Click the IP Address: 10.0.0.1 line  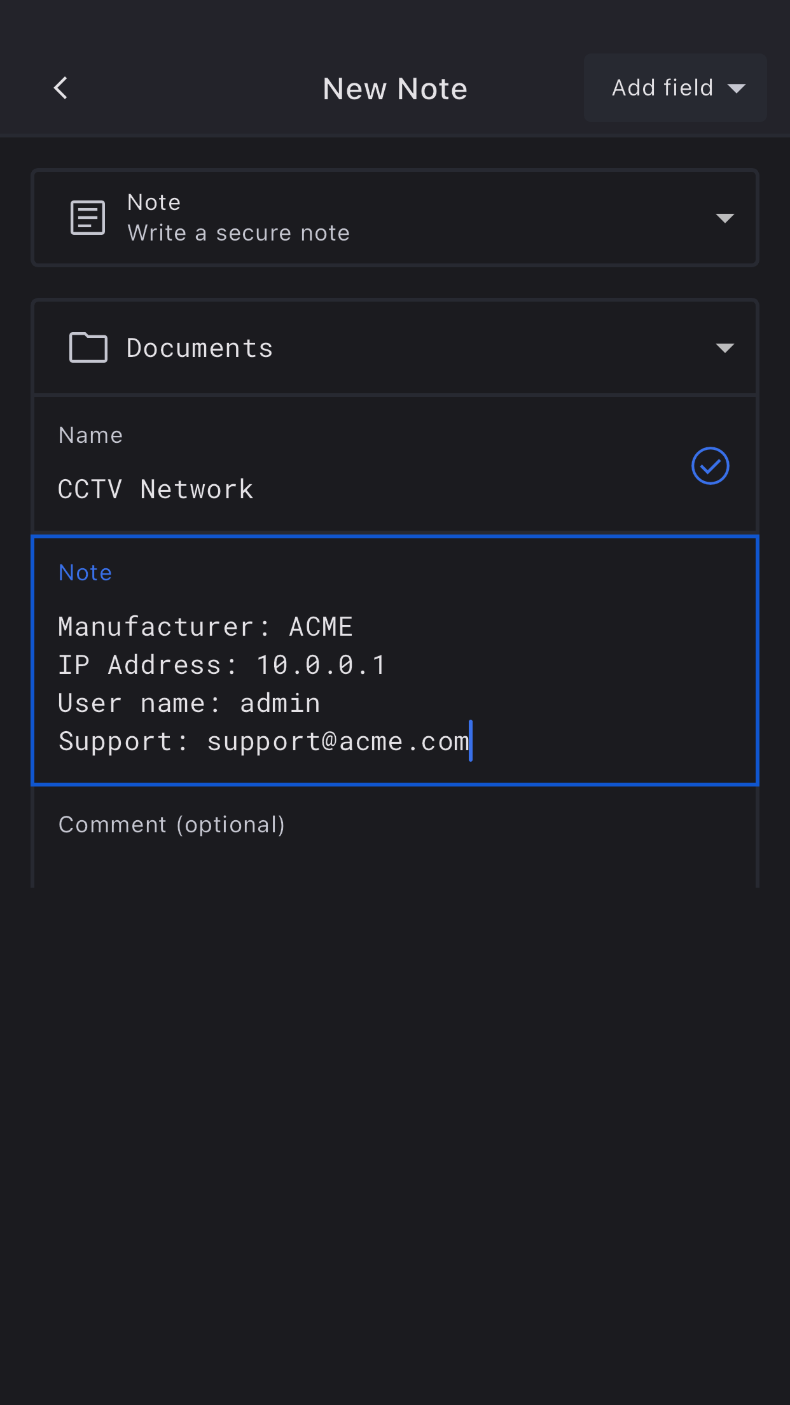click(221, 665)
